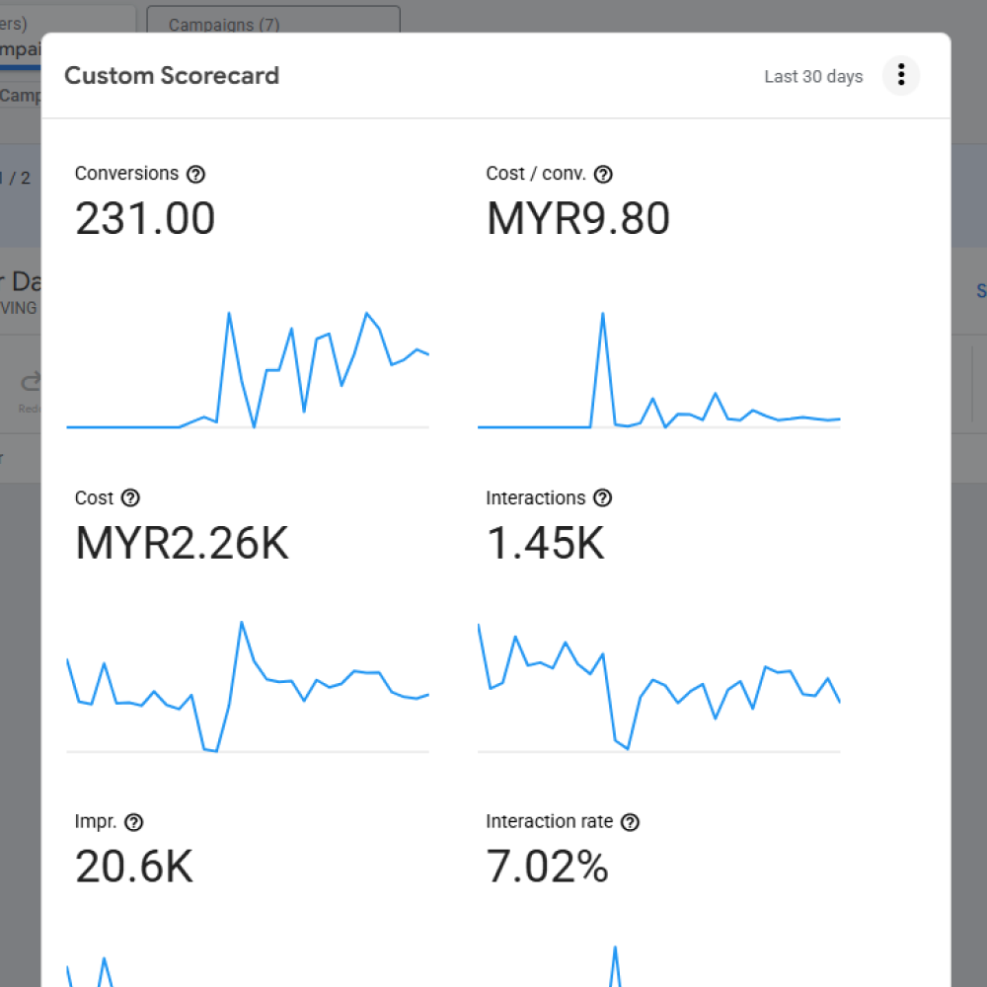This screenshot has height=987, width=987.
Task: Select the 20.6K impressions figure
Action: click(x=131, y=866)
